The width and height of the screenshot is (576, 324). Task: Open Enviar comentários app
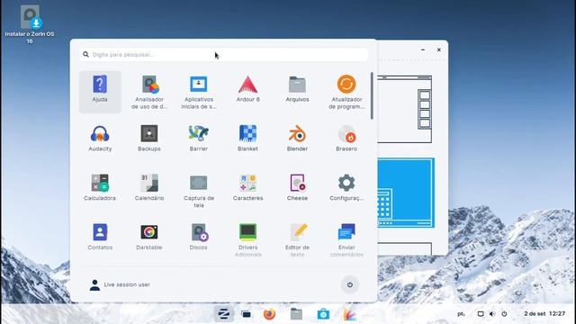pyautogui.click(x=346, y=240)
